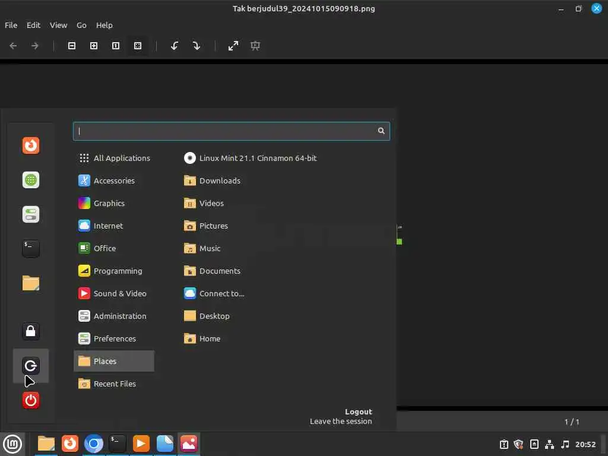Click the search magnifier icon
The image size is (608, 456).
381,131
